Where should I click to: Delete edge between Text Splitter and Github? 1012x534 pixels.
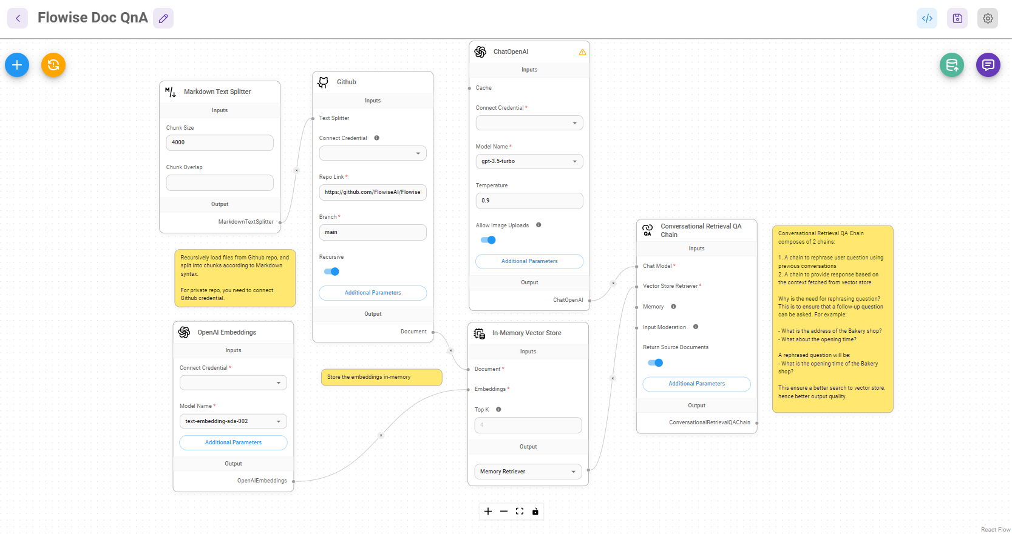297,170
